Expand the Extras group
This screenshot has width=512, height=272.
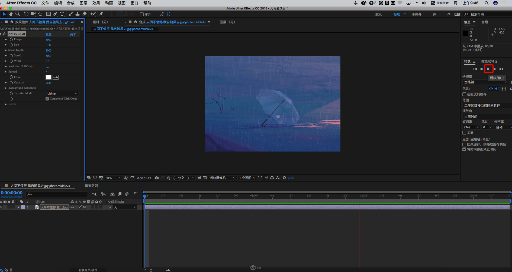click(6, 104)
